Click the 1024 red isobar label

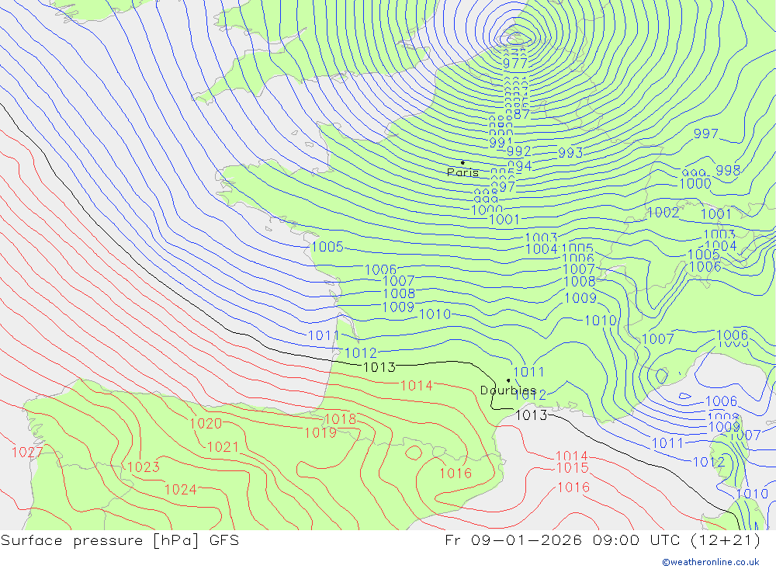(181, 490)
